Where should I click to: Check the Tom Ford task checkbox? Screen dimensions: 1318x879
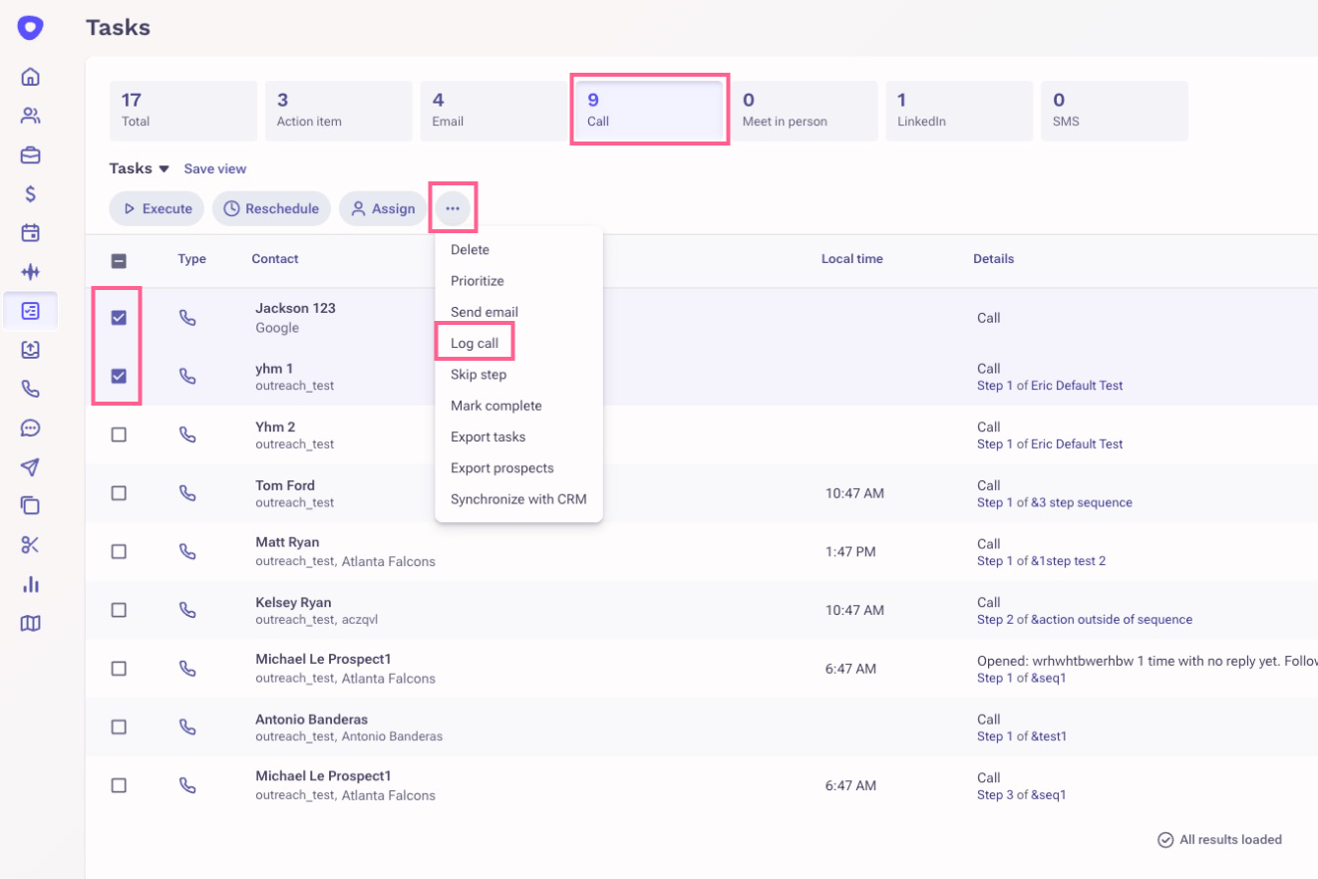pyautogui.click(x=119, y=492)
